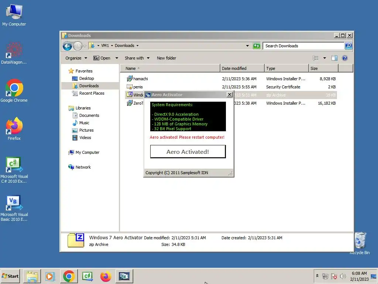Click the blue Help icon
The image size is (378, 284).
coord(345,58)
